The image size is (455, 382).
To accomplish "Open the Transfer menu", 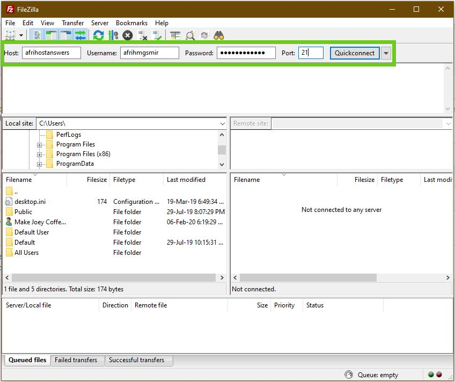I will click(x=72, y=23).
